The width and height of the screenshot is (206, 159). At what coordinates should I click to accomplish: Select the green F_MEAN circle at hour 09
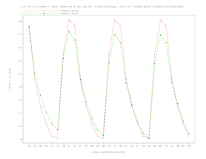tap(46, 112)
